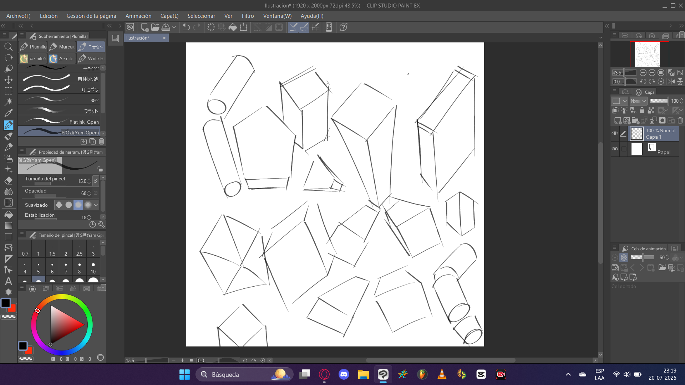Select the Plumilla sub tool group
685x385 pixels.
click(x=33, y=47)
